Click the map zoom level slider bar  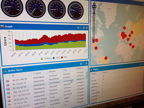[x=94, y=26]
